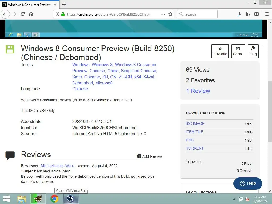Viewport: 272px width, 204px height.
Task: Click the Add Review link
Action: (150, 156)
